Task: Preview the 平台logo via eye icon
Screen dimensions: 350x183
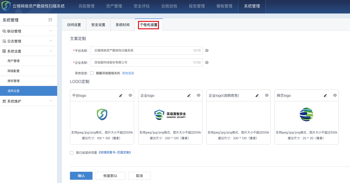Action: 130,95
